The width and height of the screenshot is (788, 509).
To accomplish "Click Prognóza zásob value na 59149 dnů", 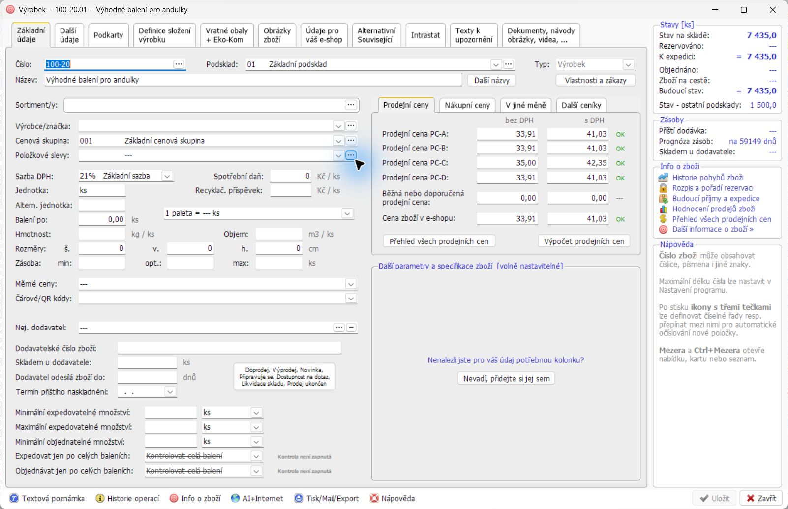I will pyautogui.click(x=753, y=141).
